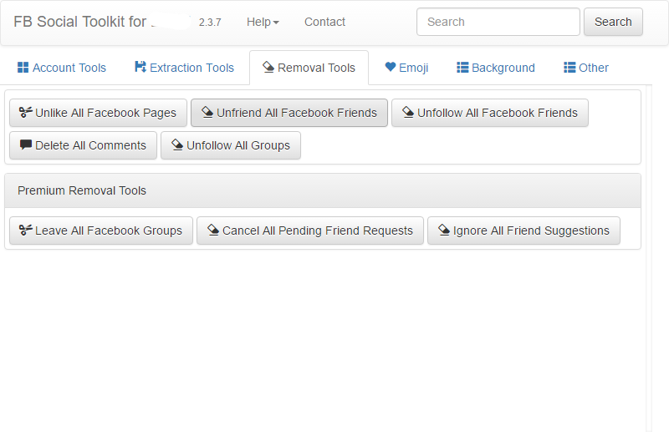Screen dimensions: 669x436
Task: Focus the Search input field
Action: 498,22
